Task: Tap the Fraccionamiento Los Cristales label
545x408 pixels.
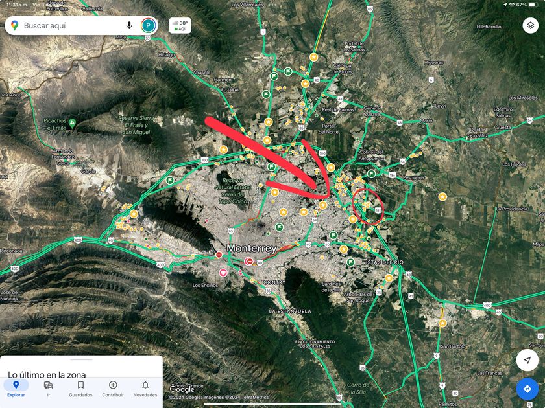Action: [315, 344]
